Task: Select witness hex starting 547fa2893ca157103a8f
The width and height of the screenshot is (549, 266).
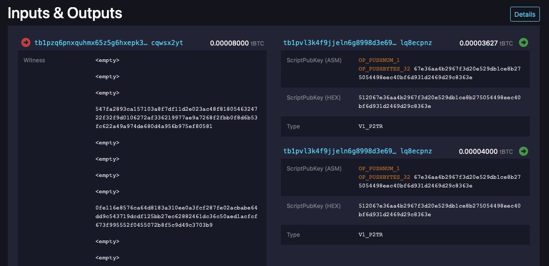Action: [176, 117]
